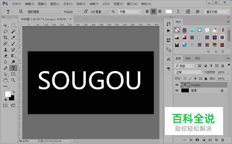This screenshot has height=144, width=232.
Task: Expand the opacity 100% slider arrow
Action: tap(228, 72)
